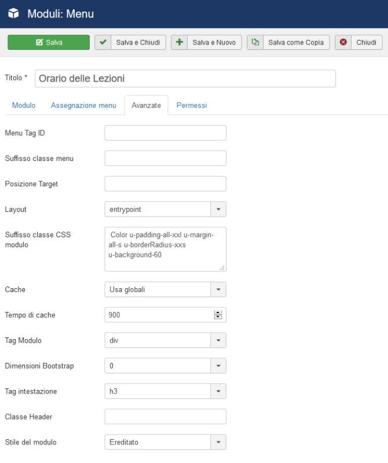Open the Tag Modulo dropdown showing div
Image resolution: width=388 pixels, height=463 pixels.
(166, 340)
